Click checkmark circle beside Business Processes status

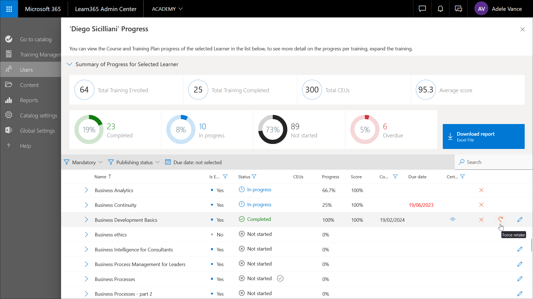[280, 279]
